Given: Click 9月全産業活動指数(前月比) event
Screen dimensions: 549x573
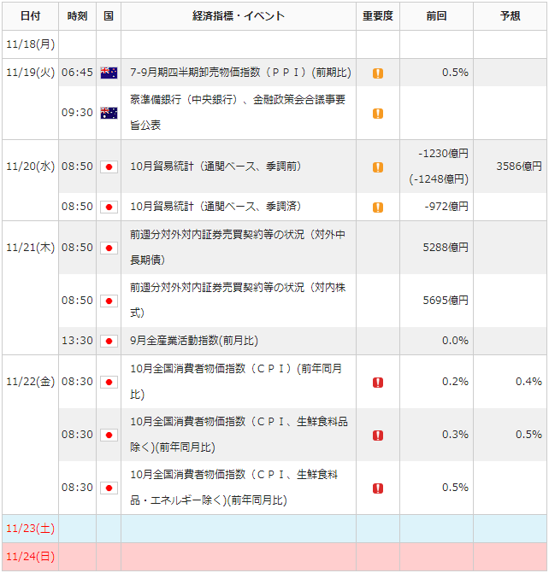Looking at the screenshot, I should coord(194,341).
